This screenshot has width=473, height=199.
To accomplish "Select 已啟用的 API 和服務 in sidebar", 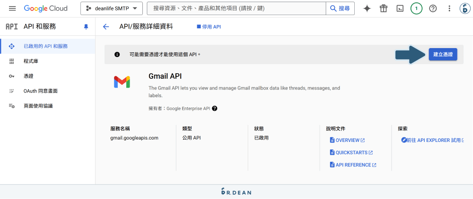I will [48, 46].
